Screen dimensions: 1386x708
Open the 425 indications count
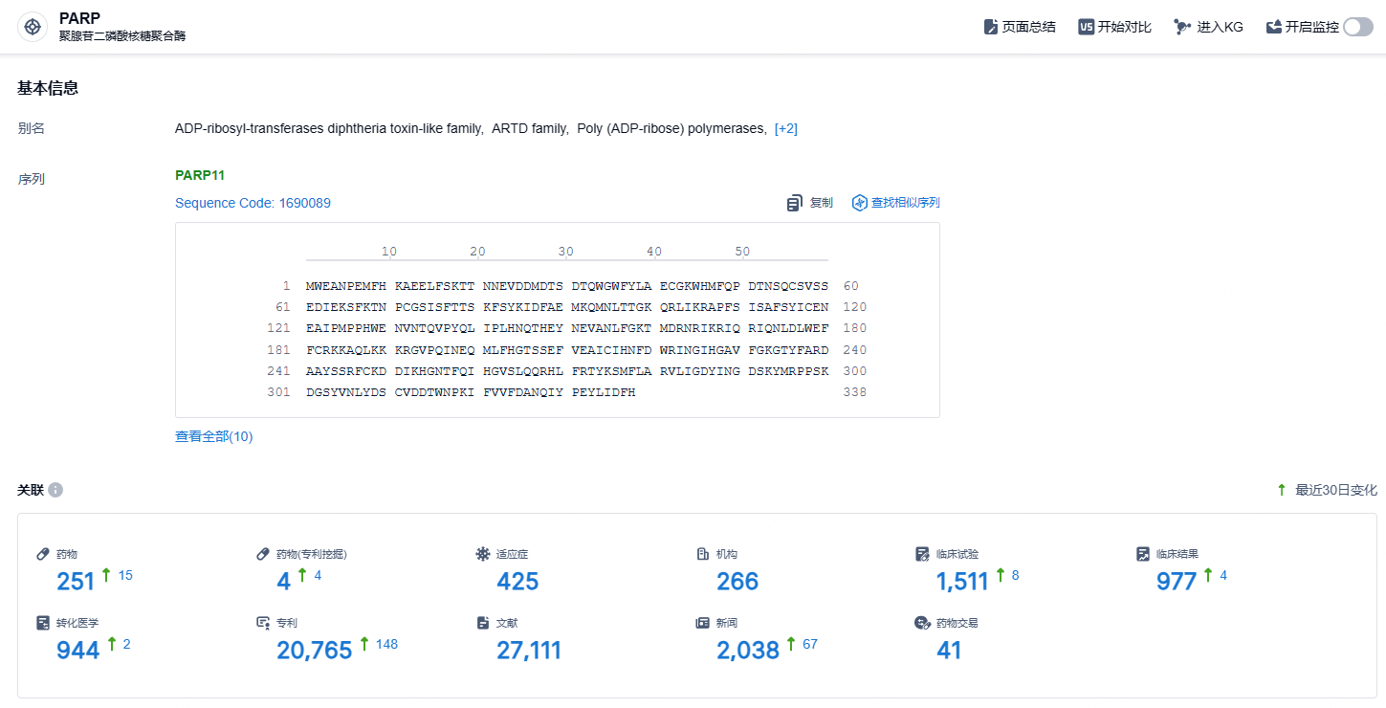517,581
